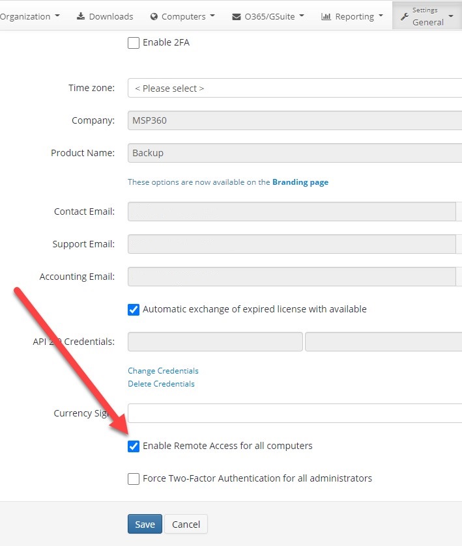This screenshot has height=546, width=462.
Task: Click the bar chart icon next to Reporting
Action: click(x=326, y=16)
